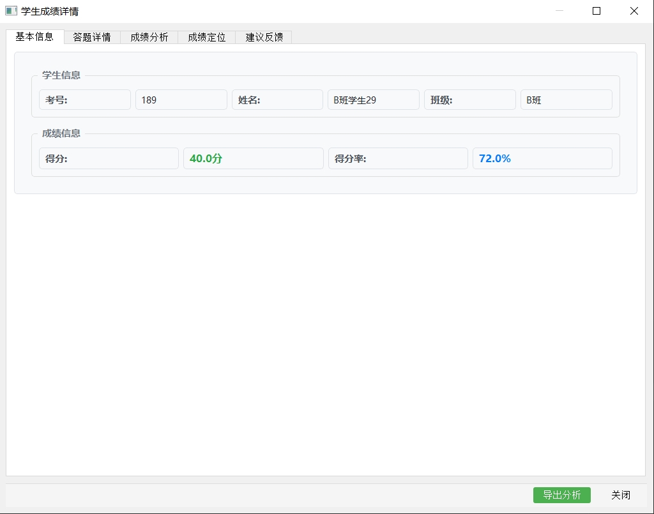Click the 姓名 label field
Viewport: 654px width, 514px height.
coord(277,100)
